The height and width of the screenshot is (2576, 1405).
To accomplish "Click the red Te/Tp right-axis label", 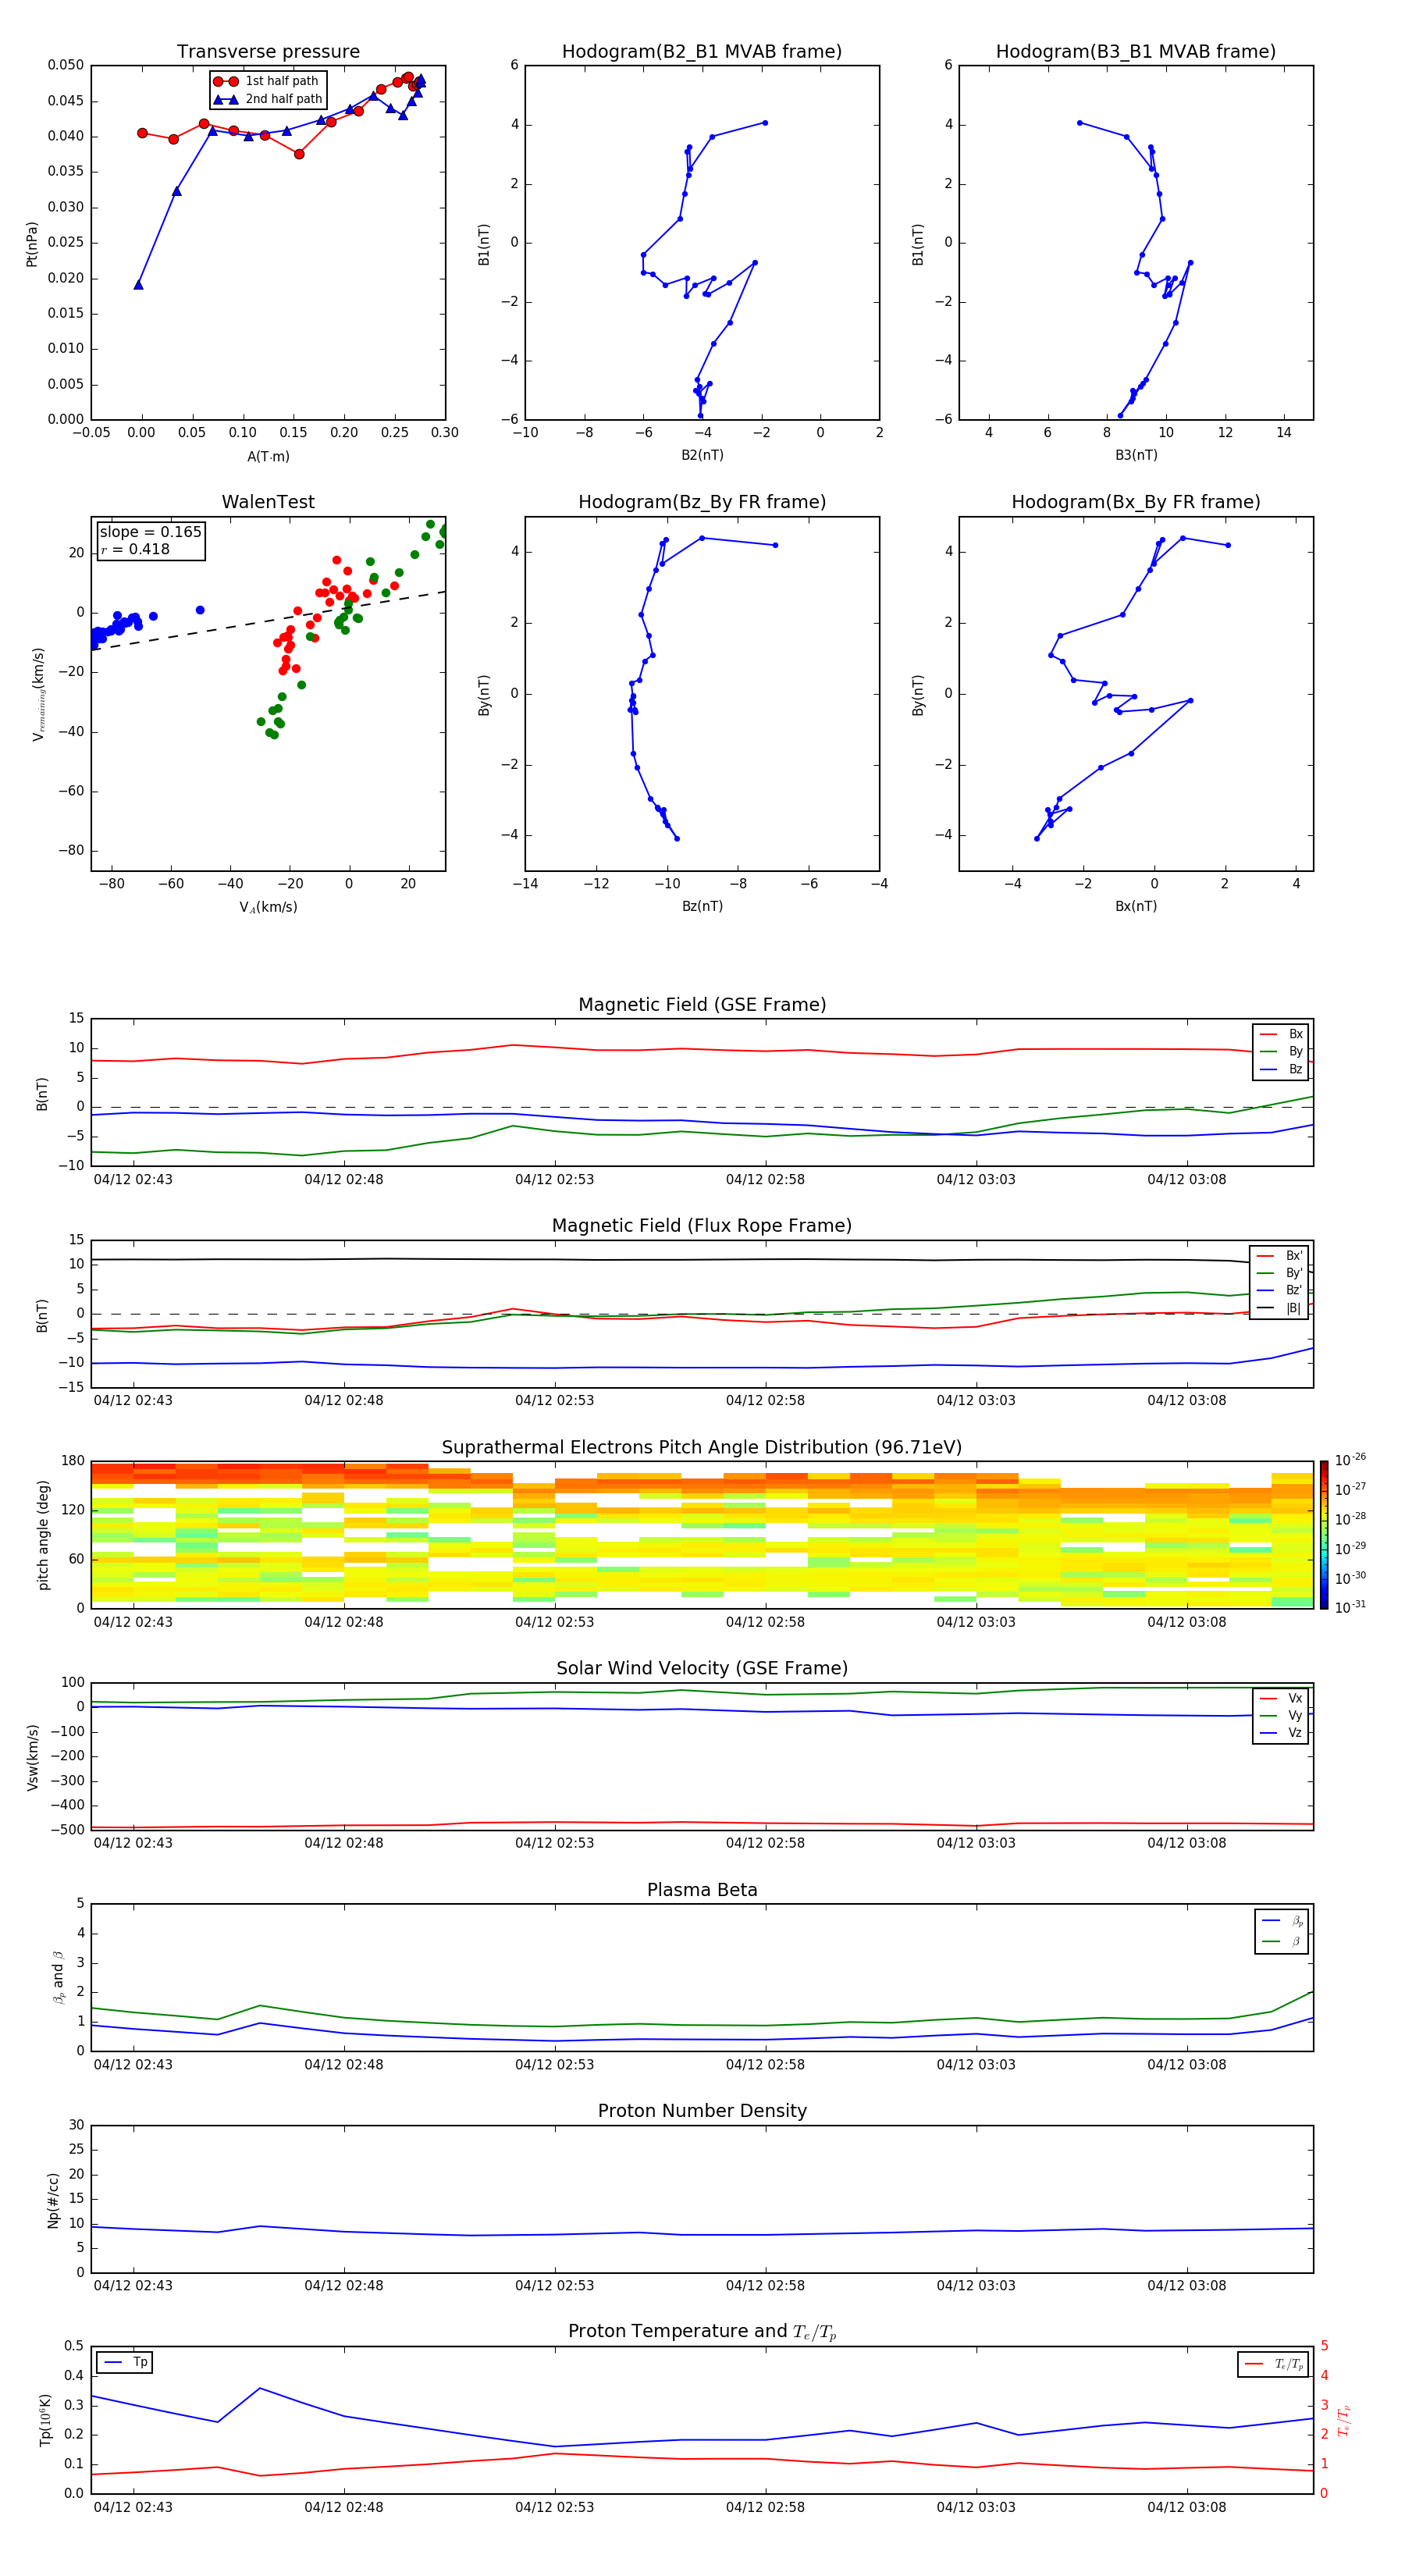I will 1343,2420.
